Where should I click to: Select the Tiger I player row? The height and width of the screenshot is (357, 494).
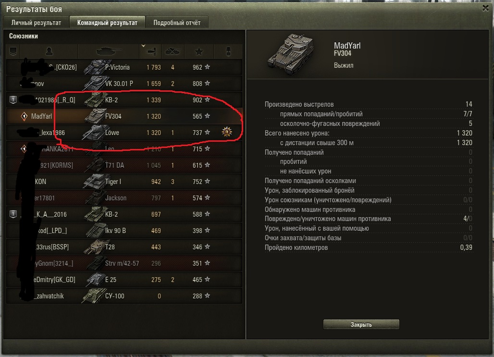[124, 182]
